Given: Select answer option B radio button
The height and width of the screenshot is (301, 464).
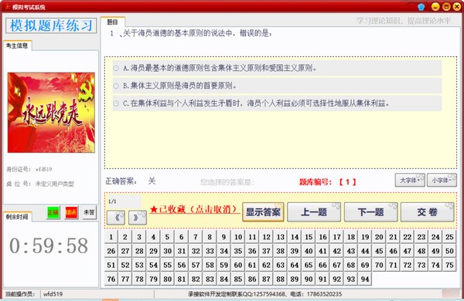Looking at the screenshot, I should [116, 86].
